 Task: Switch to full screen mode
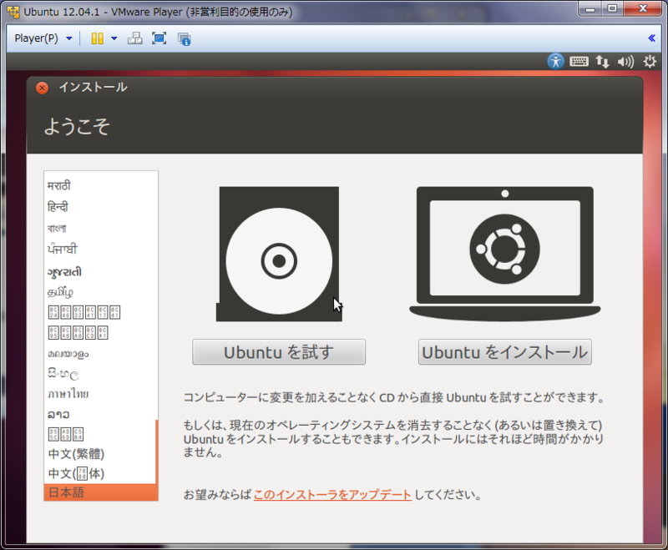(x=159, y=38)
